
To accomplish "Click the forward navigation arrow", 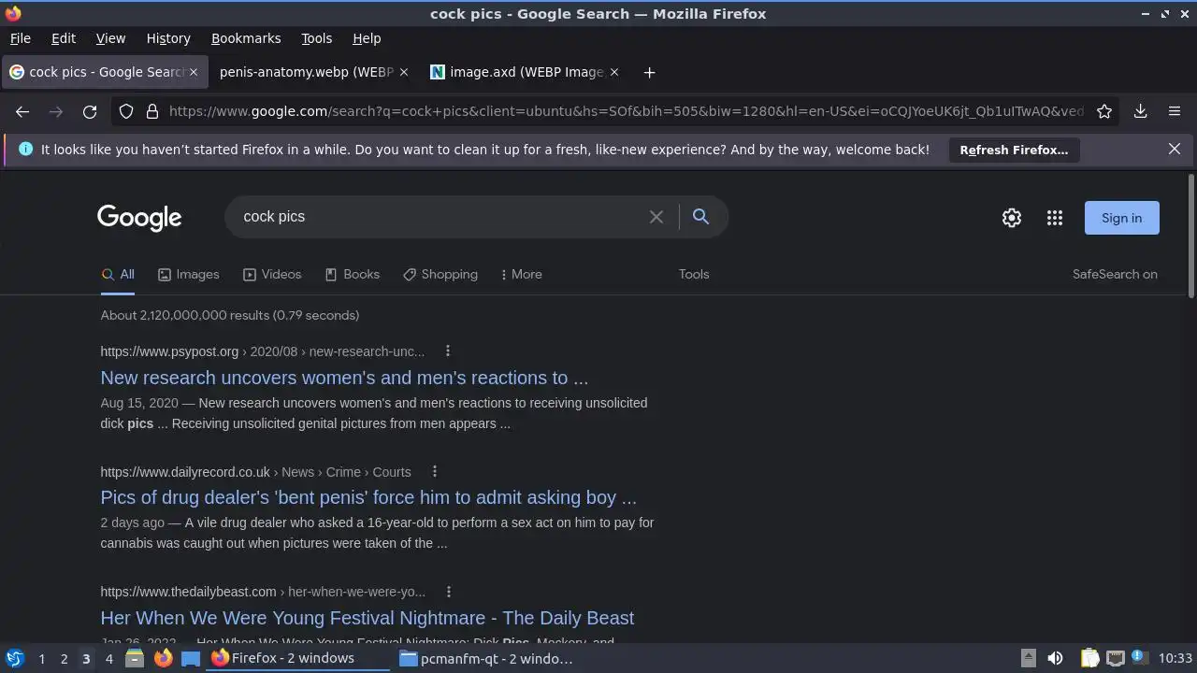I will point(56,111).
